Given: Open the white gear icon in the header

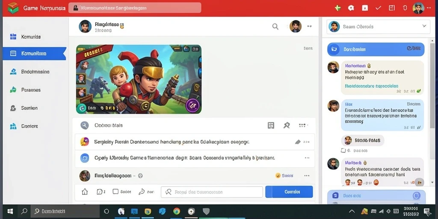Looking at the screenshot, I should [x=351, y=8].
